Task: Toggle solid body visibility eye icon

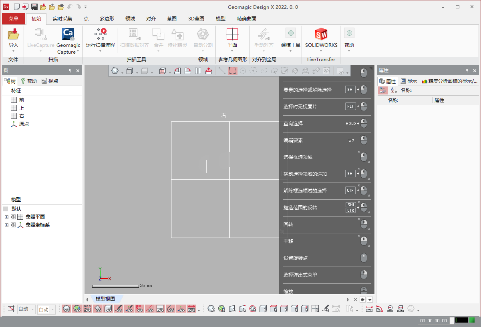Action: coord(108,309)
